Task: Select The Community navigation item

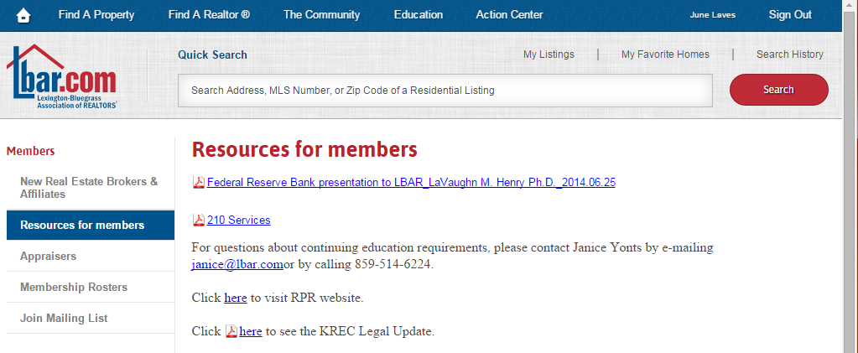Action: (322, 15)
